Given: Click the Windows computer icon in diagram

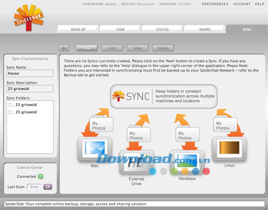Looking at the screenshot, I should (187, 162).
